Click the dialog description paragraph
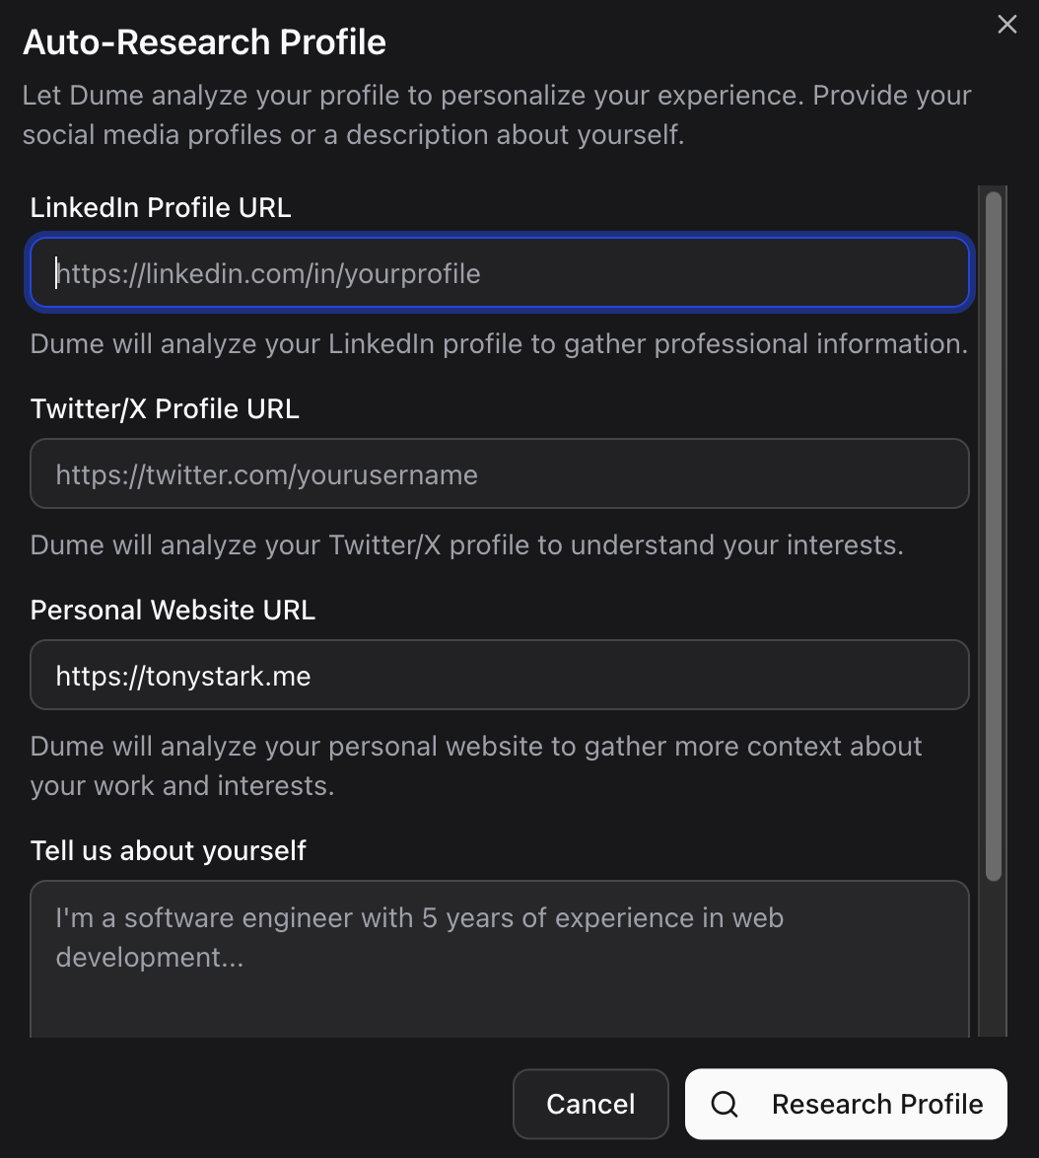Screen dimensions: 1039x1158 point(496,114)
